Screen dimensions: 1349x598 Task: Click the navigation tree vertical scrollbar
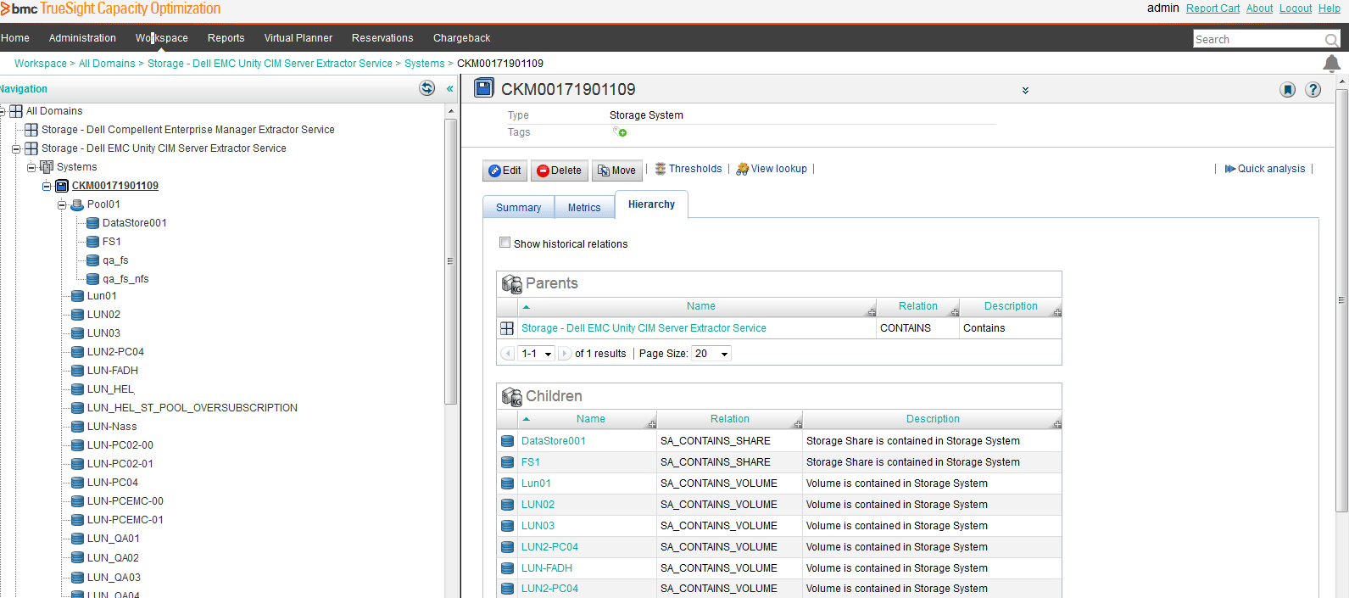click(x=451, y=261)
